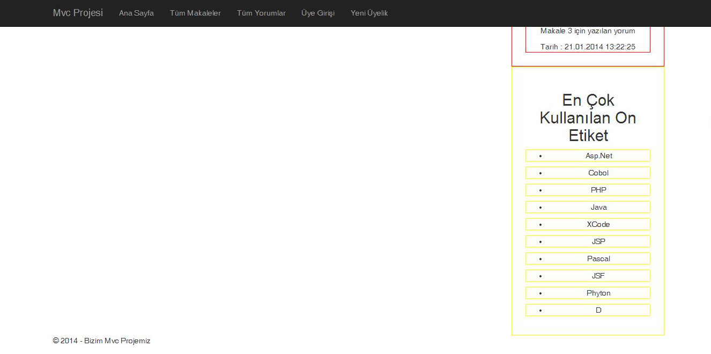Open the Tüm Makaleler page
The width and height of the screenshot is (711, 354).
tap(195, 13)
